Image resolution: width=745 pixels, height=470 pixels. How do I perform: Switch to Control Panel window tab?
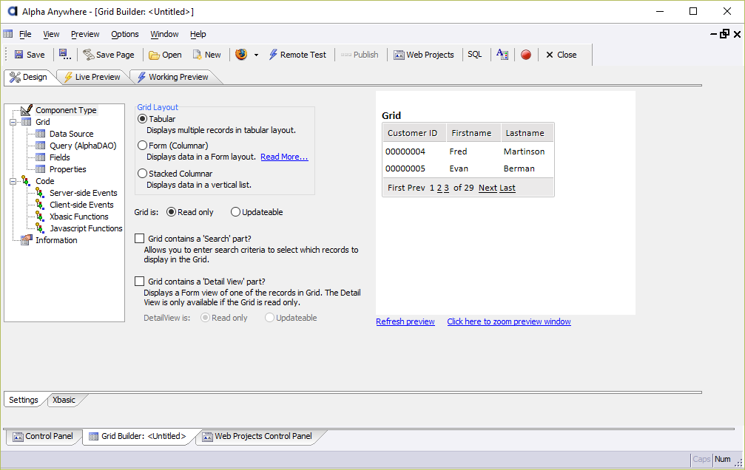pos(43,436)
